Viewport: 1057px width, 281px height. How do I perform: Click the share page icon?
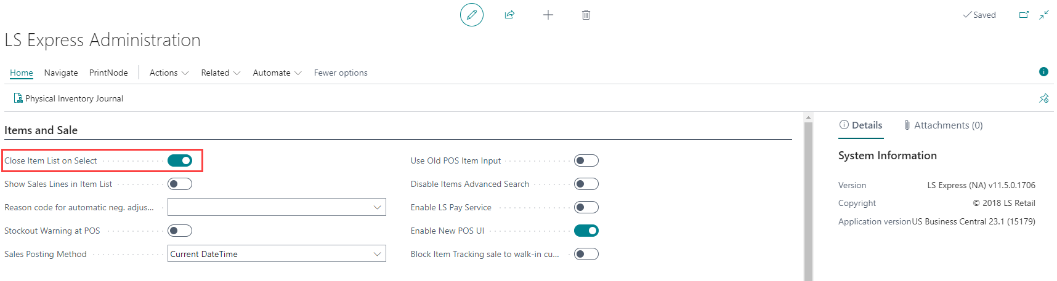[509, 15]
